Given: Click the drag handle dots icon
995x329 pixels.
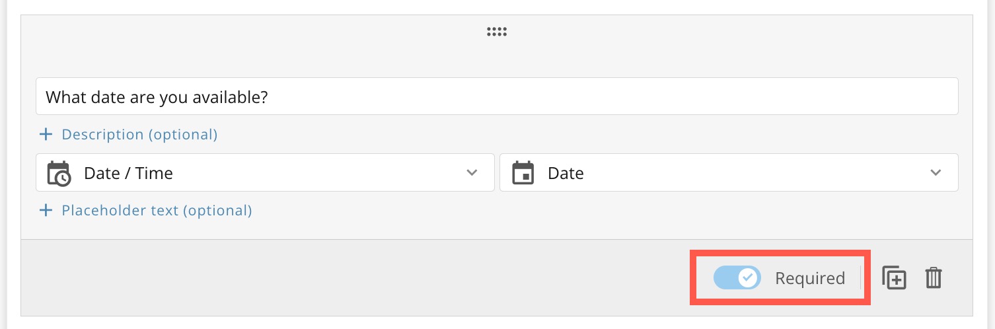Looking at the screenshot, I should tap(496, 32).
